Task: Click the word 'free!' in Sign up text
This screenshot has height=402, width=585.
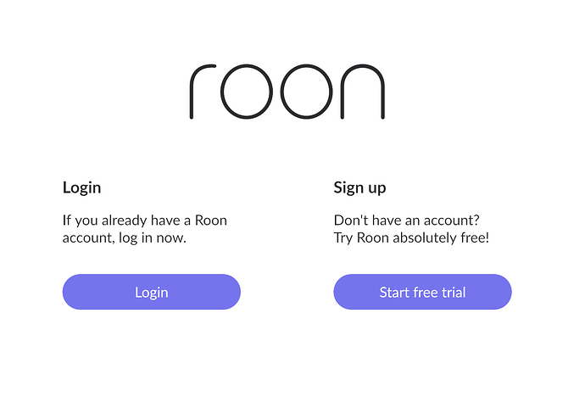Action: coord(475,237)
